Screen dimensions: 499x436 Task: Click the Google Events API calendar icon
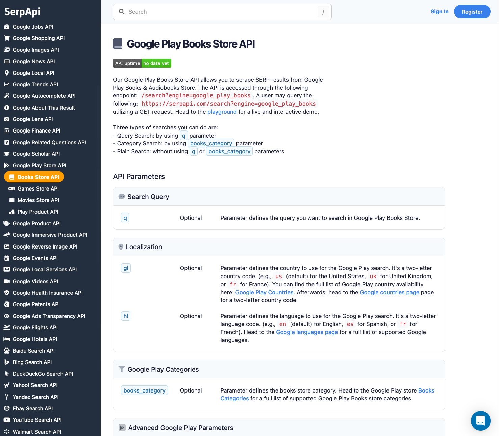tap(7, 258)
